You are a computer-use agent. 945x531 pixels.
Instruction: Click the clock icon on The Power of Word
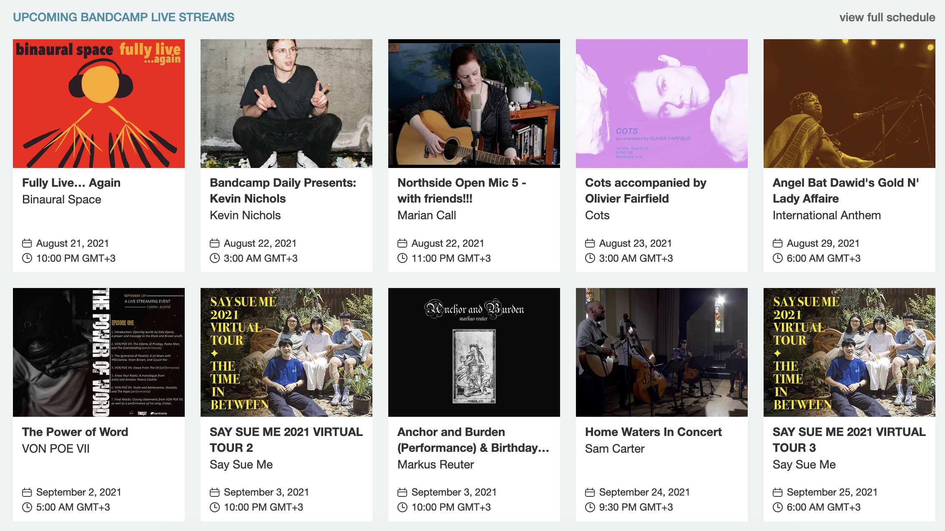click(28, 507)
